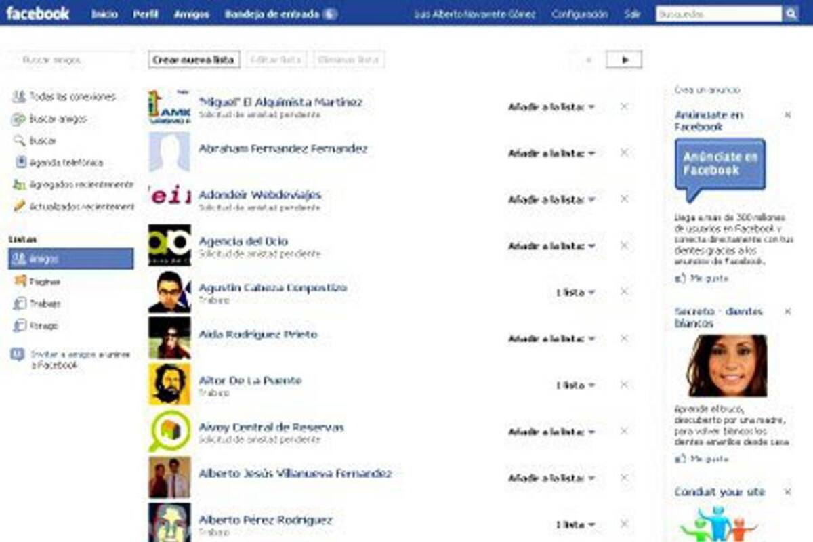Open Añadir a la lista for Aivoy Central de Reservas
813x542 pixels.
(551, 431)
